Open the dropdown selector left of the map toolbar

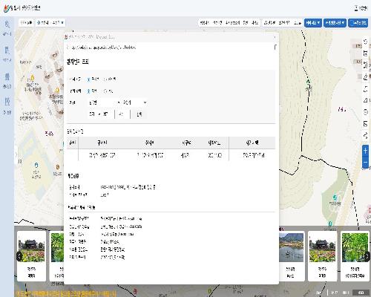(x=50, y=23)
